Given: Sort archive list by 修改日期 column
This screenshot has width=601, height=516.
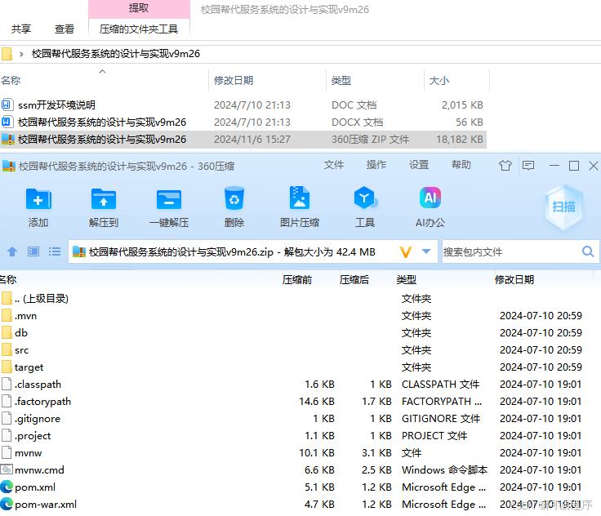Looking at the screenshot, I should (x=514, y=280).
